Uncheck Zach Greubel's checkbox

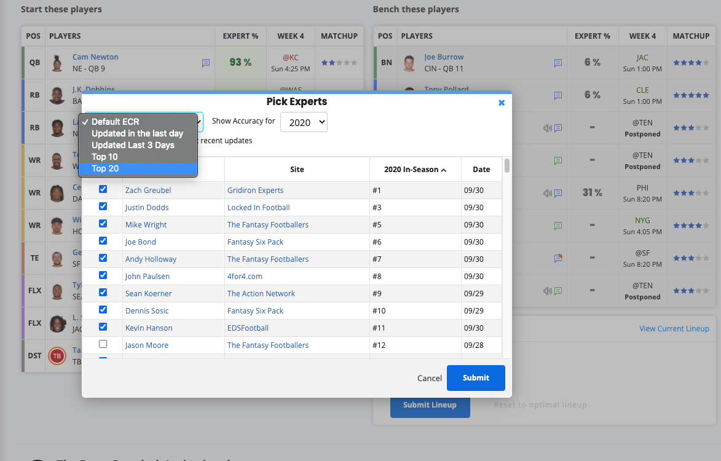(103, 189)
